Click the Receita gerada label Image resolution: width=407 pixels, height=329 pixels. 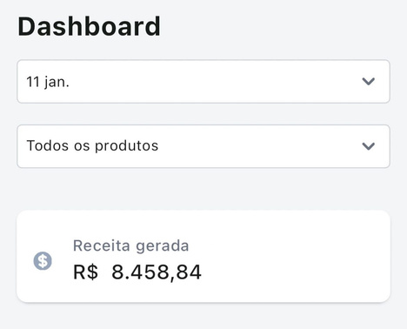(130, 245)
